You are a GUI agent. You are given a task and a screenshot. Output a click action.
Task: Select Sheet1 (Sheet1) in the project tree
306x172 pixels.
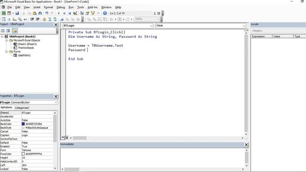(x=27, y=44)
